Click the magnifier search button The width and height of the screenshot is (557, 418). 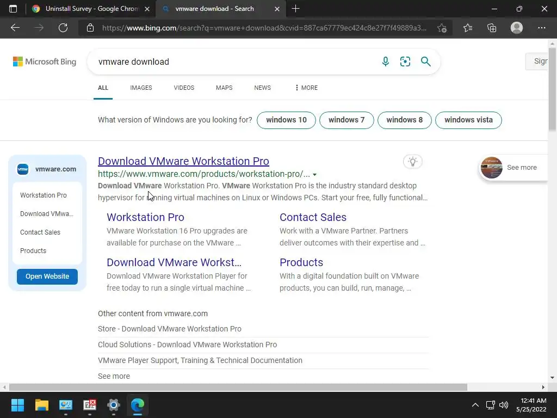425,62
